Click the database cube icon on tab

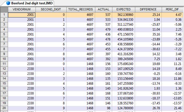(x=8, y=3)
